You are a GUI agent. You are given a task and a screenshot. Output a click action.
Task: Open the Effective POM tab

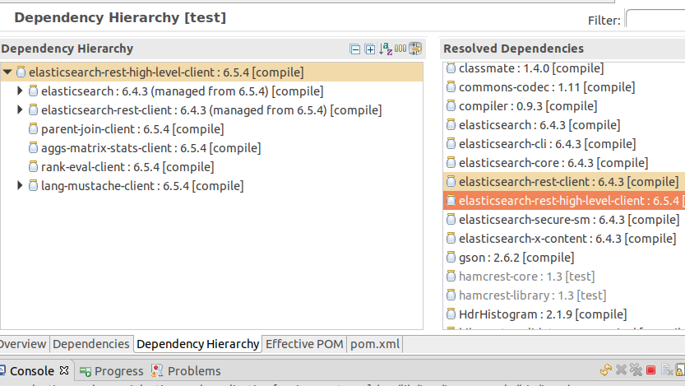tap(304, 344)
